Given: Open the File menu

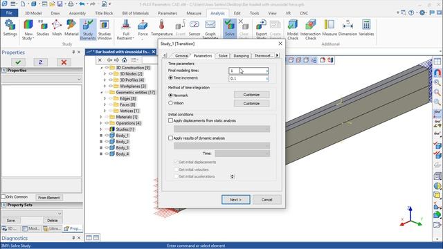Looking at the screenshot, I should tap(9, 13).
